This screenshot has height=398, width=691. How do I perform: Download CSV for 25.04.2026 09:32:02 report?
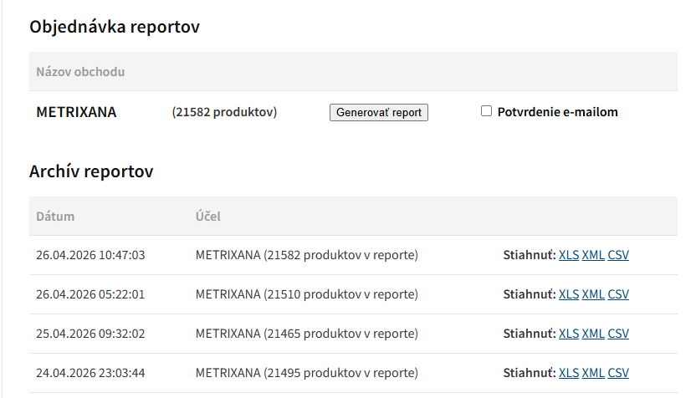(618, 334)
